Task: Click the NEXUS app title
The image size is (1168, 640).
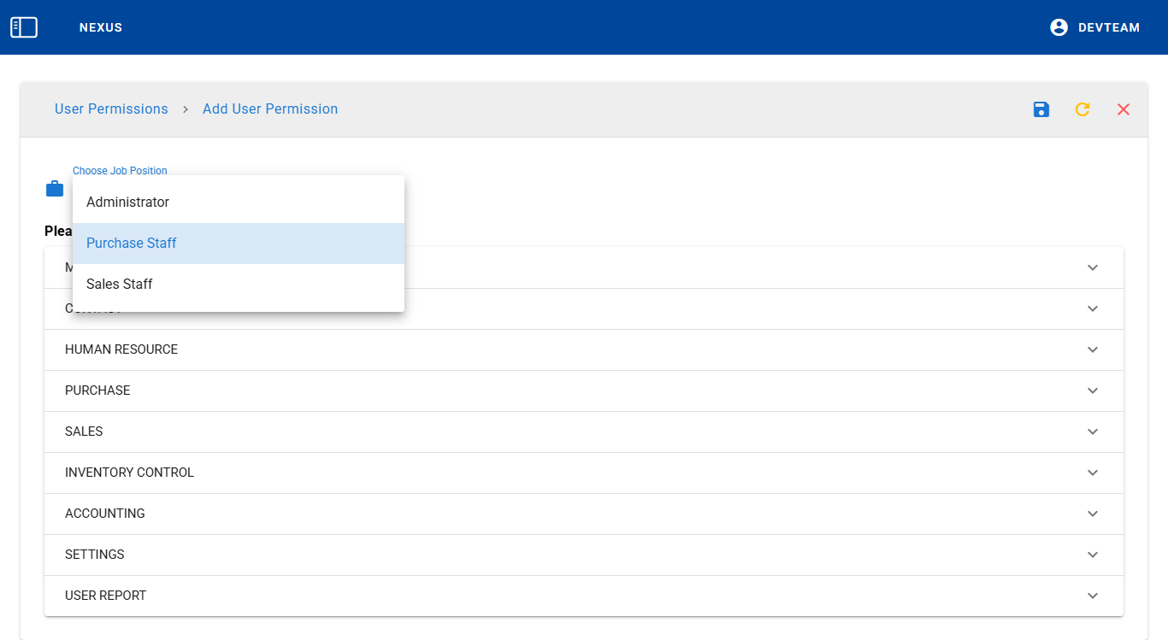Action: [x=101, y=27]
